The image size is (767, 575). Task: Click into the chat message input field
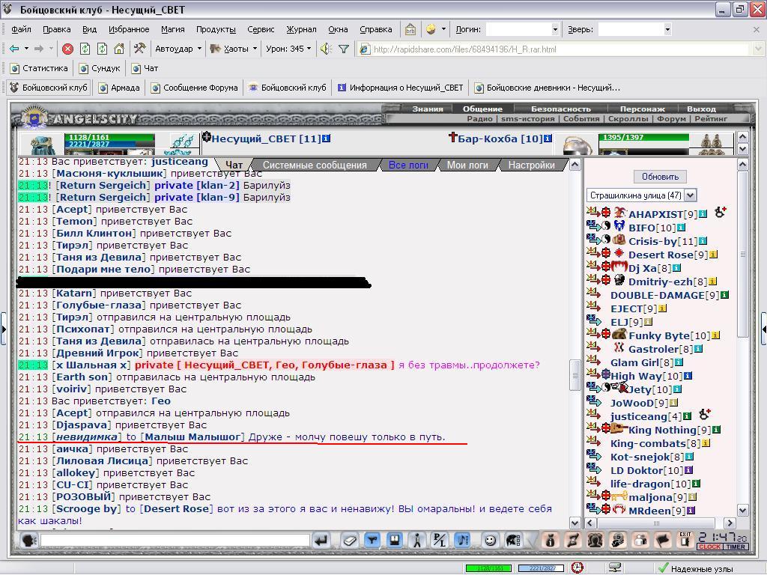click(x=175, y=541)
